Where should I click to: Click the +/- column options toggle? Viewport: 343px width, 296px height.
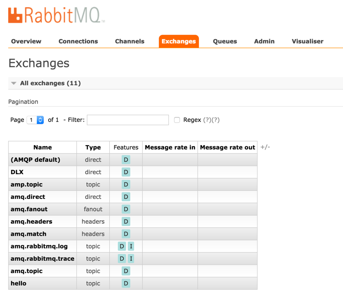265,147
